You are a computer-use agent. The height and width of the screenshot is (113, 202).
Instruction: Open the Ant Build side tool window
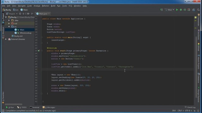(199, 35)
